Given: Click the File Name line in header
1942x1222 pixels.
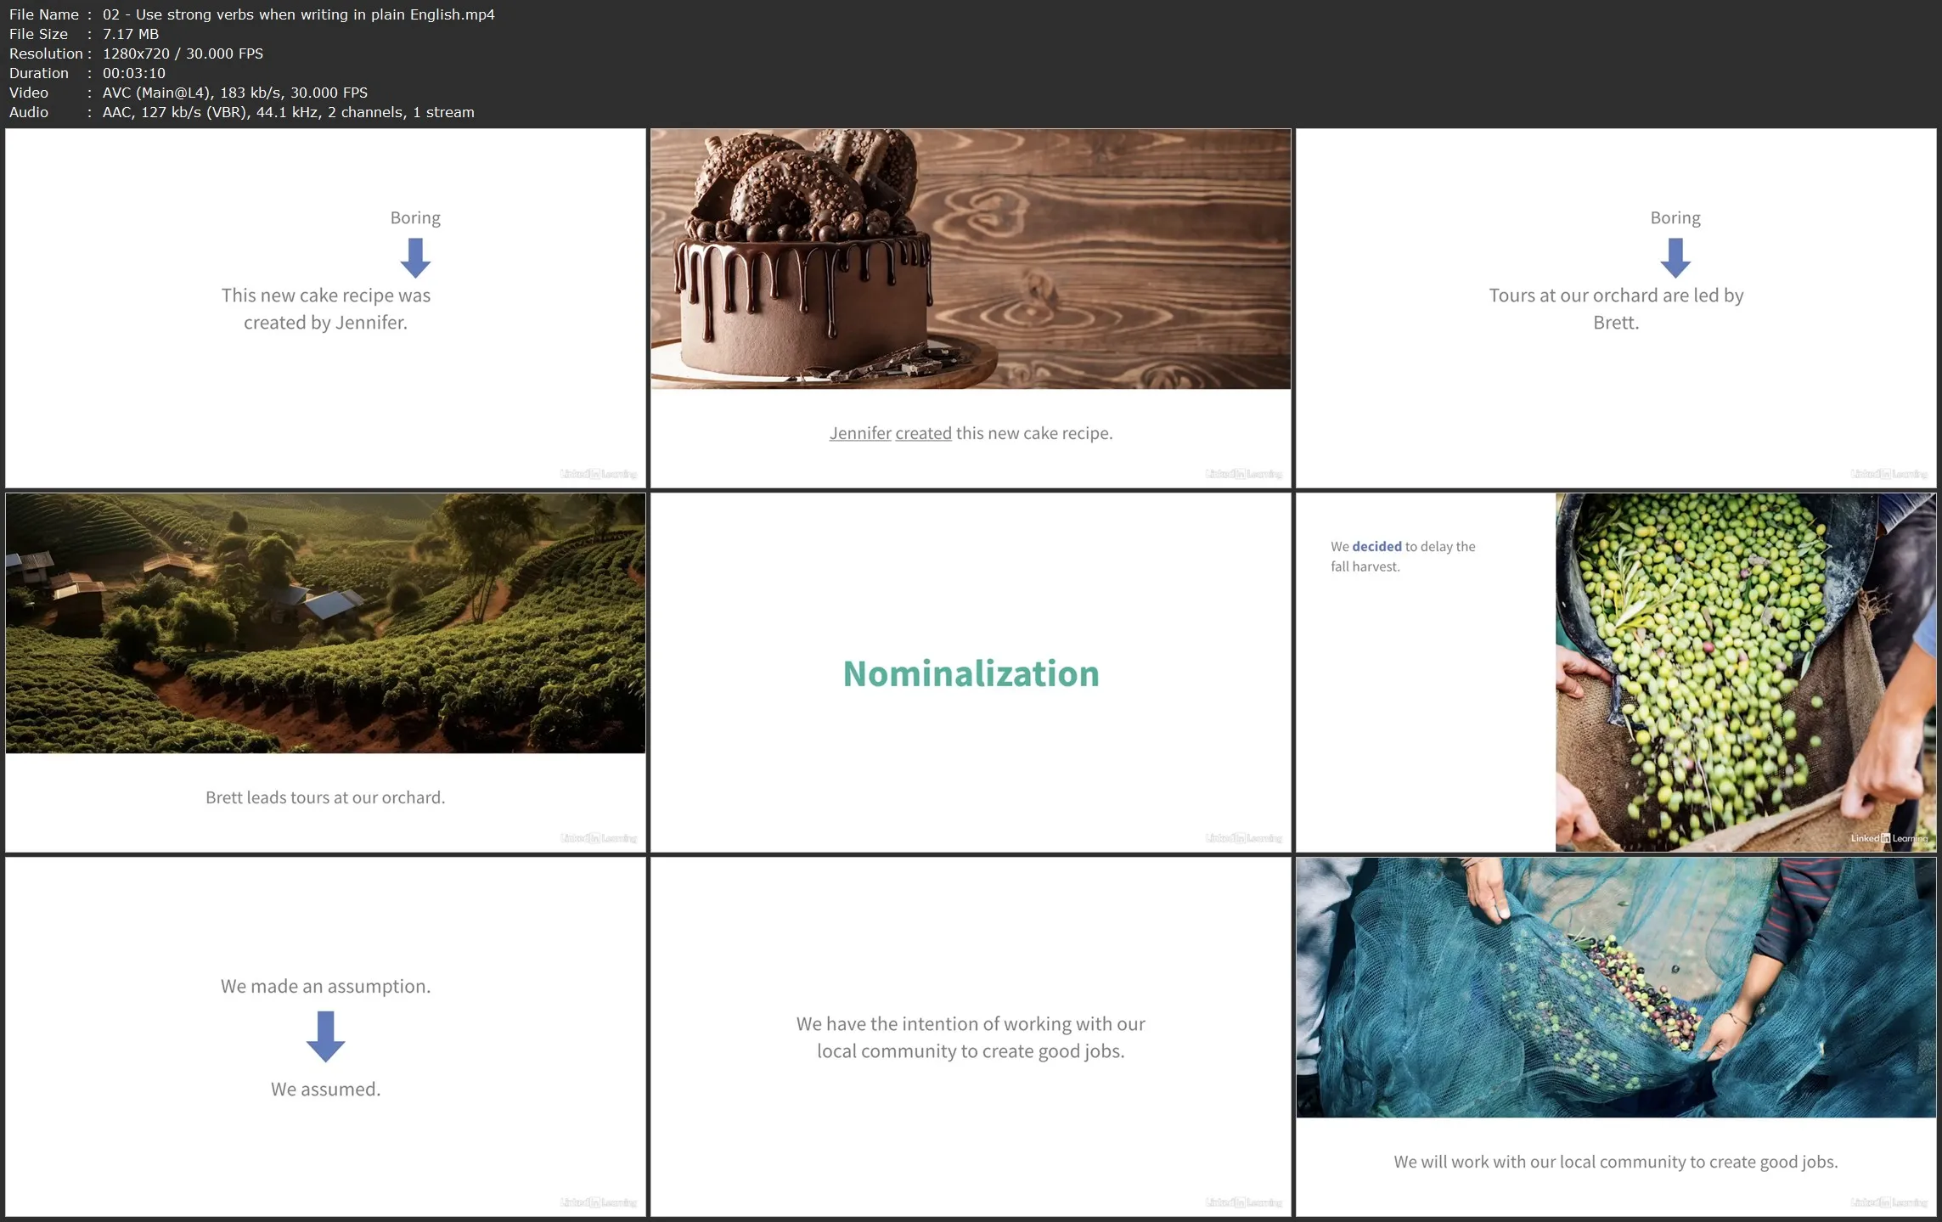Looking at the screenshot, I should tap(251, 14).
